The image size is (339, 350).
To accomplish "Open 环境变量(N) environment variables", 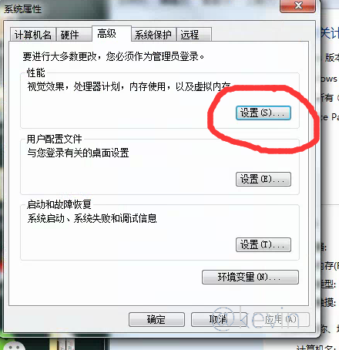I will click(x=250, y=277).
